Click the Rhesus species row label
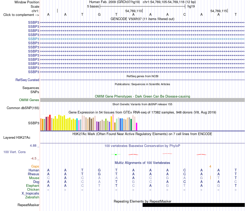Image resolution: width=245 pixels, height=211 pixels. (x=34, y=174)
